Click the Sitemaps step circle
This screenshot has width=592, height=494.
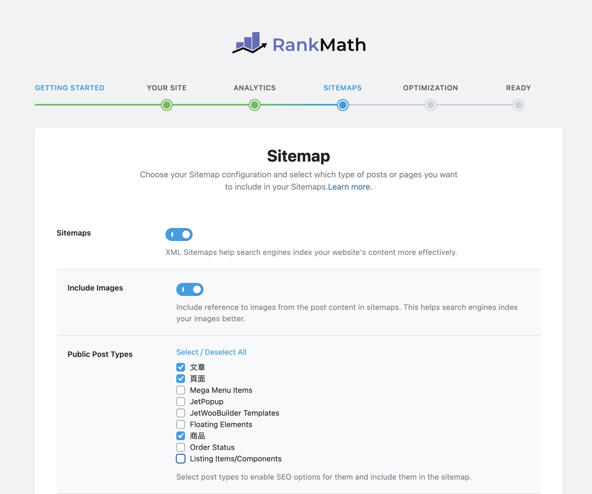[343, 105]
